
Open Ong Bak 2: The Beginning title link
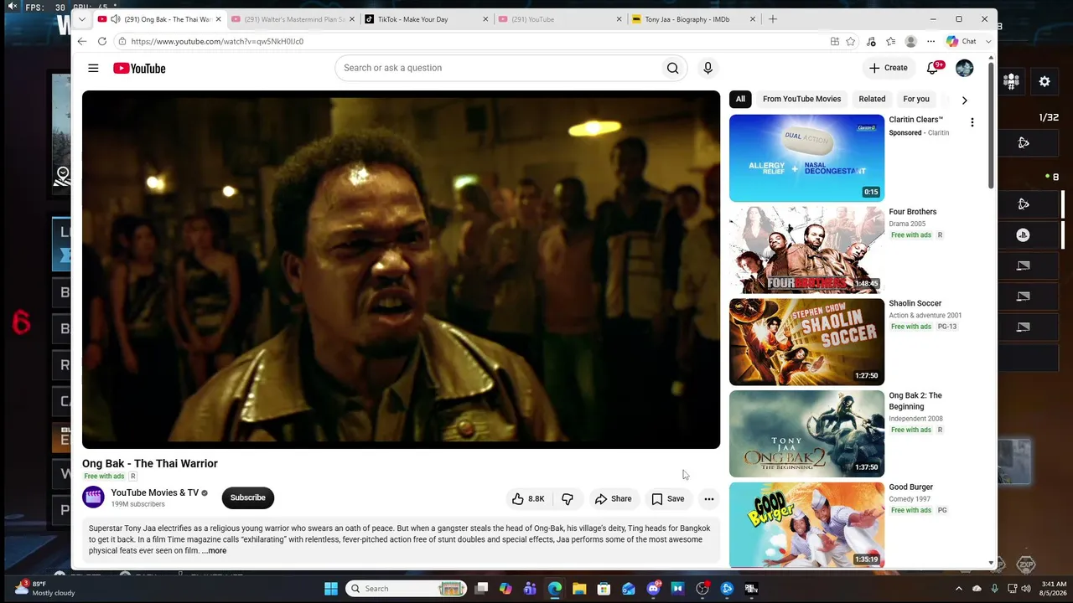(x=915, y=401)
